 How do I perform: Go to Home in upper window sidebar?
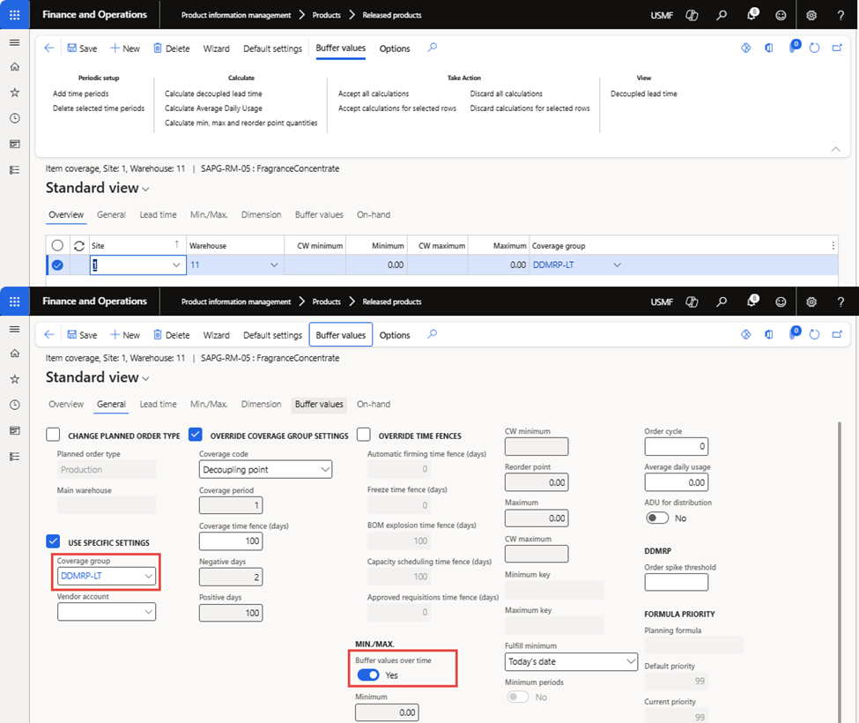(x=15, y=67)
